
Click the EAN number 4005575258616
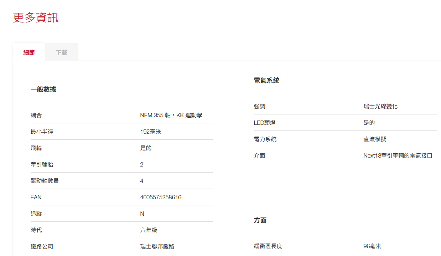(x=161, y=197)
